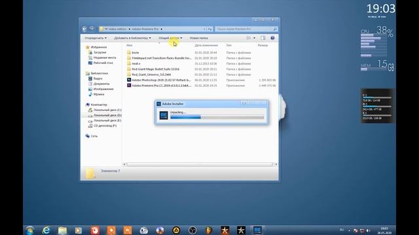Open the Windows Start button
419x235 pixels.
(30, 230)
